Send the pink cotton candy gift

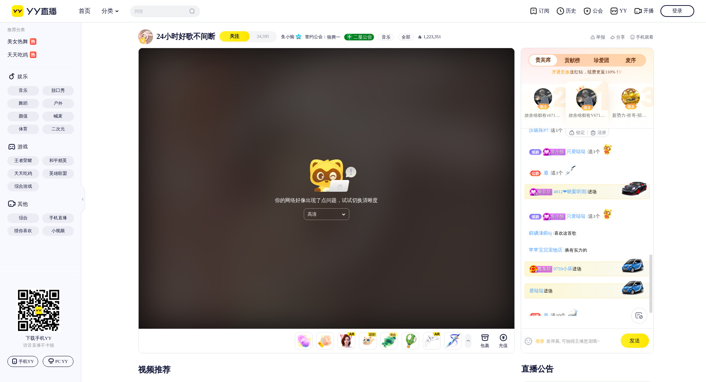[303, 341]
